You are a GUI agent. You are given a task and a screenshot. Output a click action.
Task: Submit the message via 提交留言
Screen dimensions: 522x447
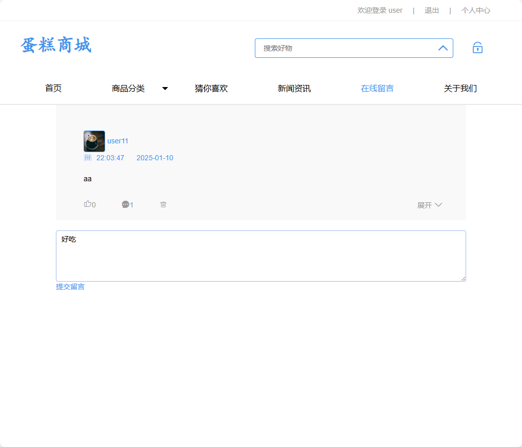[x=70, y=286]
